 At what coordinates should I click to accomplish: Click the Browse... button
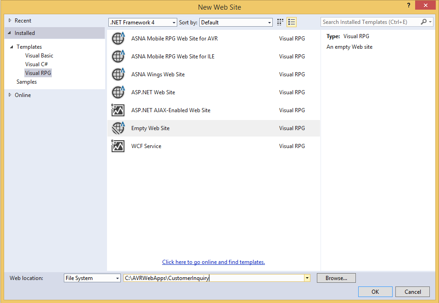click(336, 278)
